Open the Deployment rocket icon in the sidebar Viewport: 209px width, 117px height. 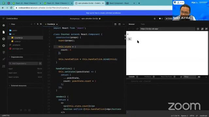pyautogui.click(x=4, y=59)
